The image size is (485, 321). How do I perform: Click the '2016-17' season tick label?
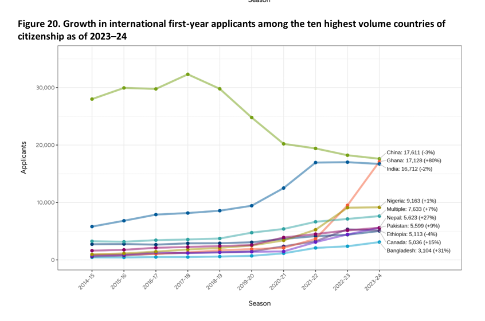[150, 281]
